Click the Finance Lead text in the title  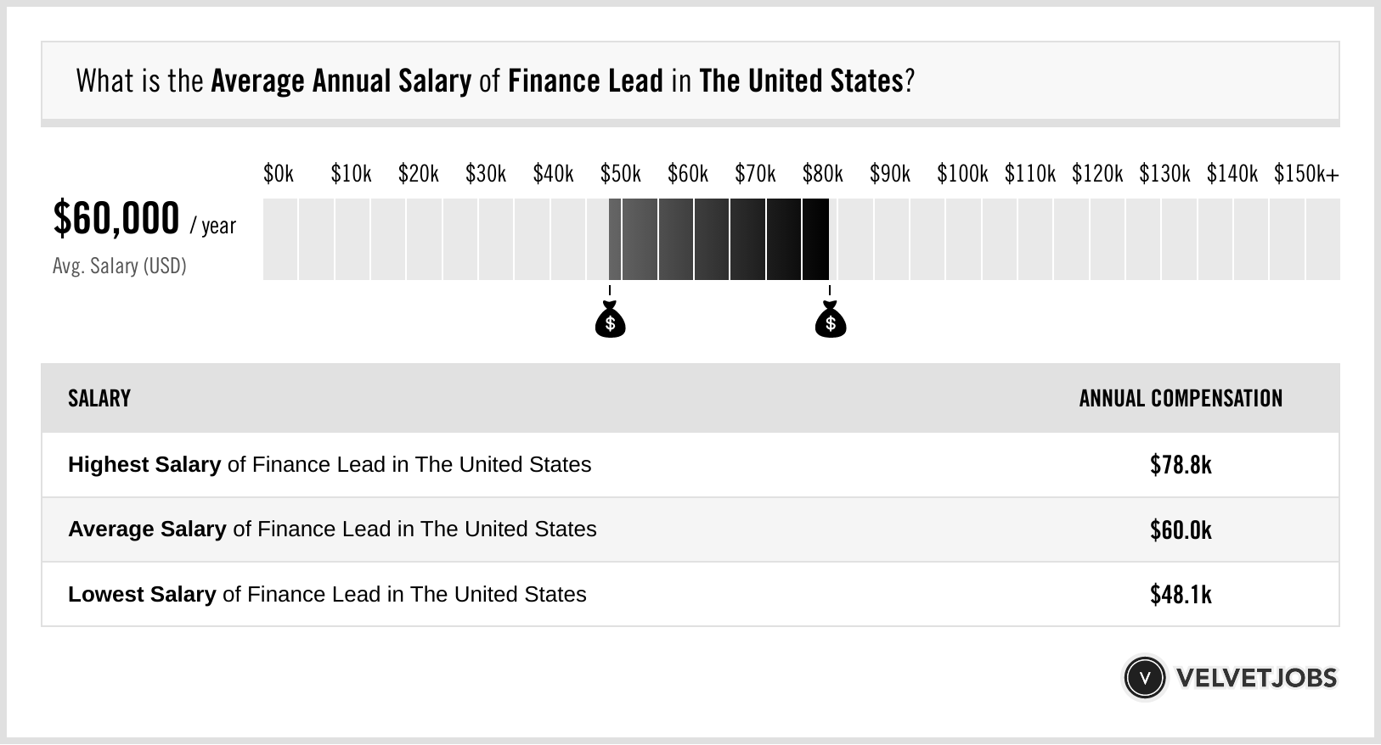coord(585,81)
